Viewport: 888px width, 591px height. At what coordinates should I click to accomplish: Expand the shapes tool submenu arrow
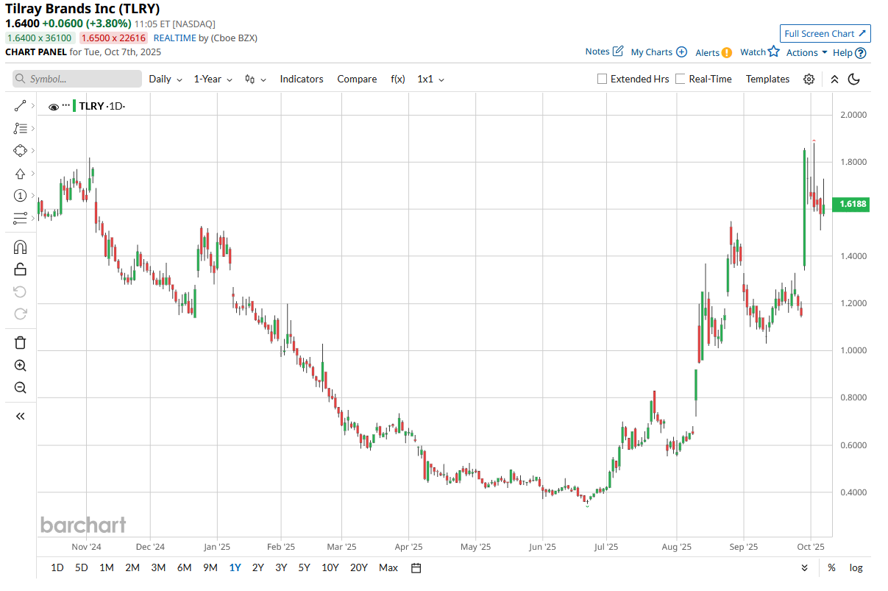click(x=33, y=151)
